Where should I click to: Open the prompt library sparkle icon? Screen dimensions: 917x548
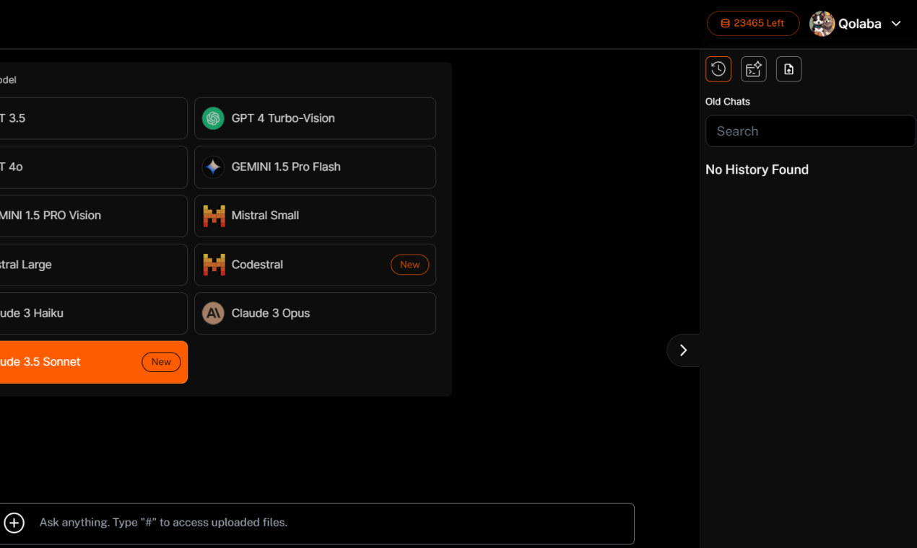click(754, 69)
